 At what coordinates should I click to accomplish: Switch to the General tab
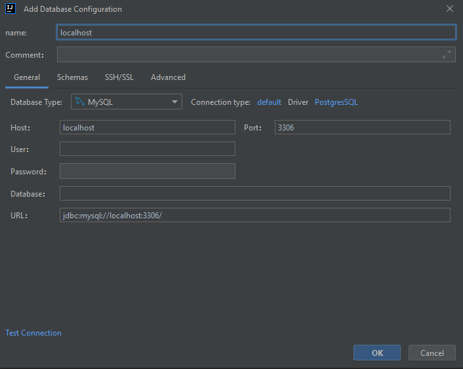[27, 77]
